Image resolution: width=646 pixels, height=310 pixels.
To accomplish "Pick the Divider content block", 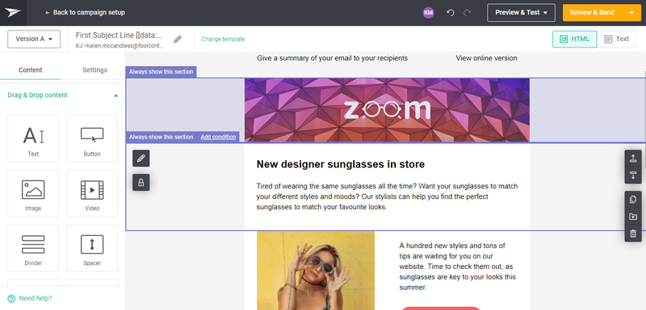I will point(33,248).
